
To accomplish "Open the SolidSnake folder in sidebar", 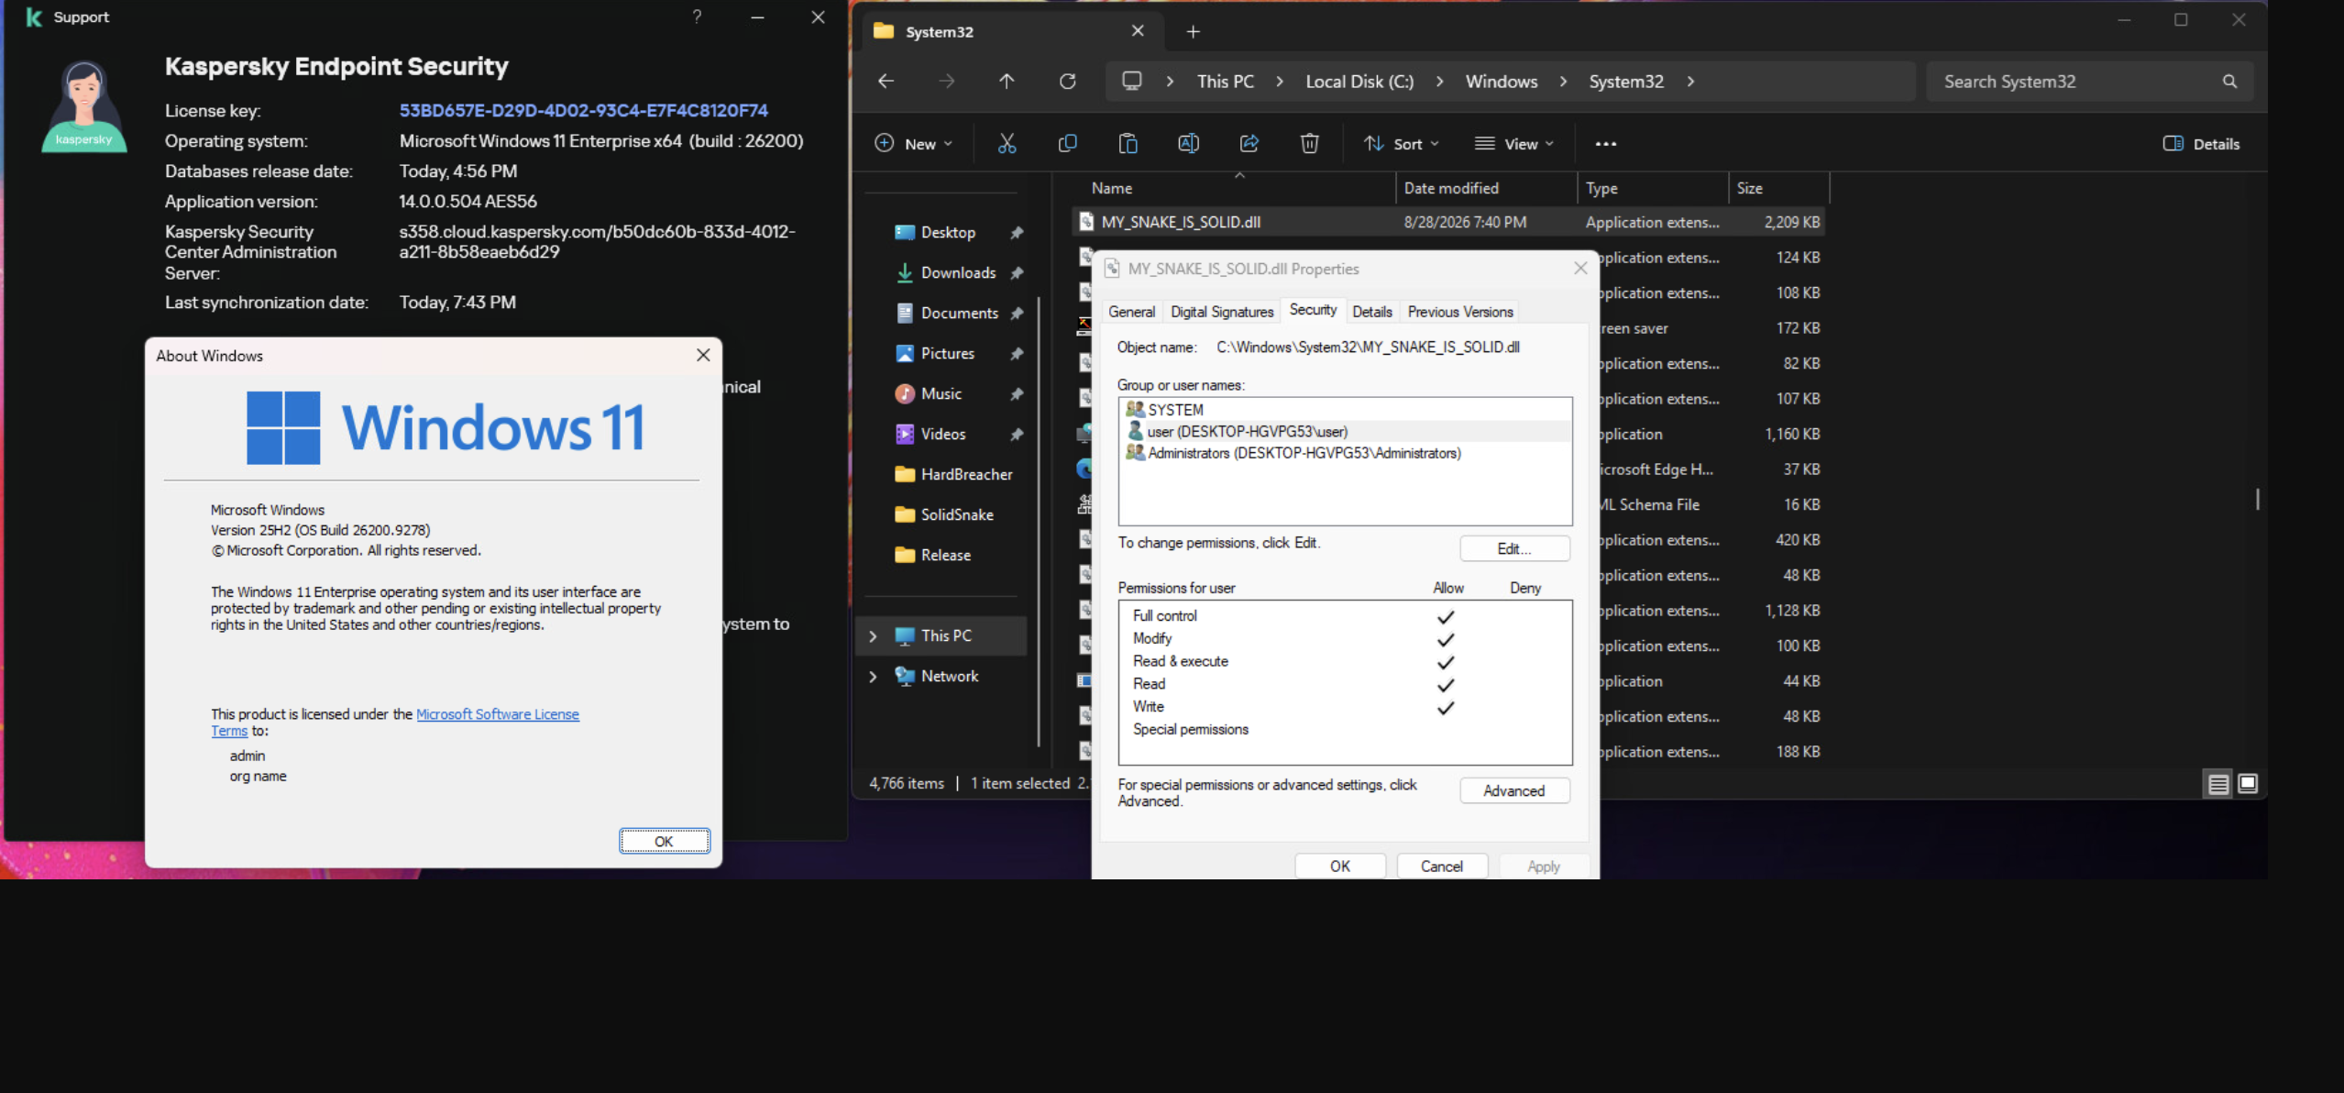I will [956, 515].
